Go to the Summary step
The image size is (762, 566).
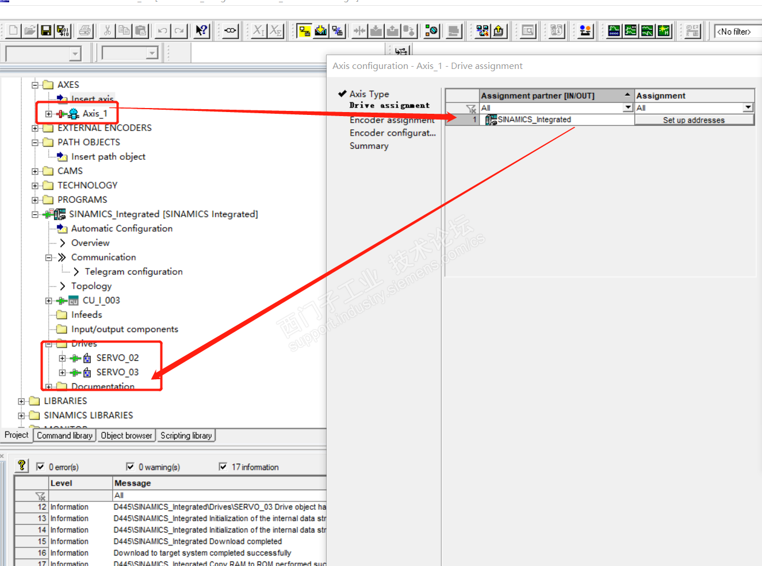pos(369,146)
